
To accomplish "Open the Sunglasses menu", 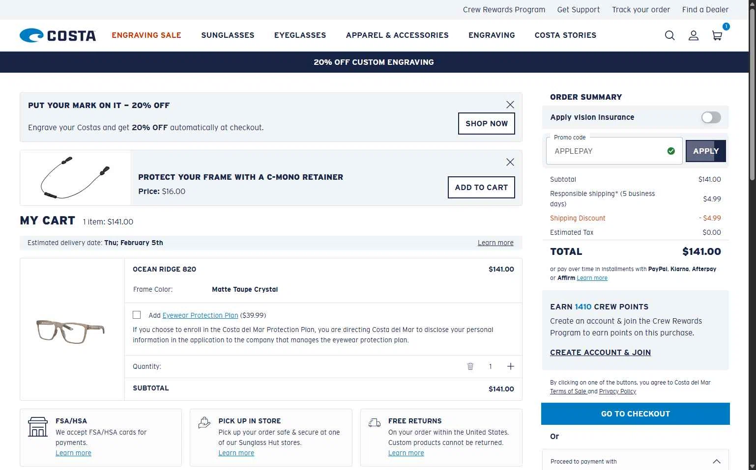I will click(228, 35).
